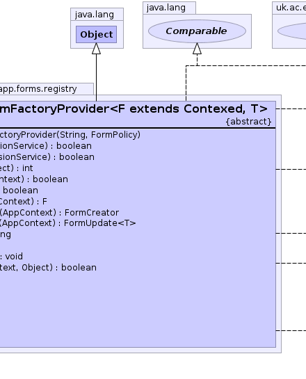Click the FactoryProvider<F extends Contexed, T> class title
Image resolution: width=306 pixels, height=379 pixels.
[134, 109]
